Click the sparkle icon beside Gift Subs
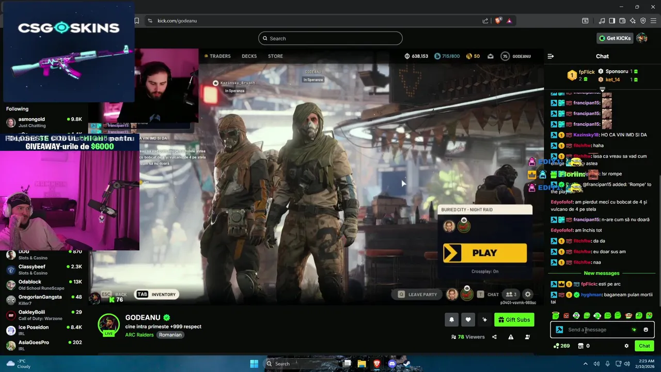Screen dimensions: 661x372 point(484,320)
